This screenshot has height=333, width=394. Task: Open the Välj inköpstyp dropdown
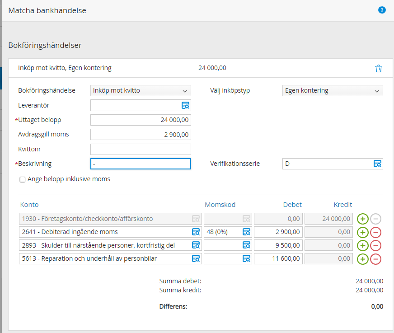[x=333, y=90]
